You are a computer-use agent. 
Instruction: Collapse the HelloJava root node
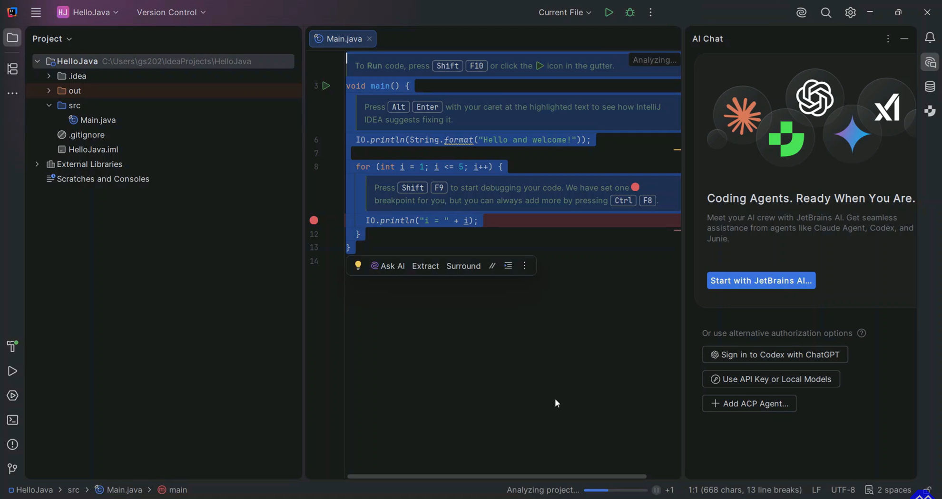click(x=37, y=61)
